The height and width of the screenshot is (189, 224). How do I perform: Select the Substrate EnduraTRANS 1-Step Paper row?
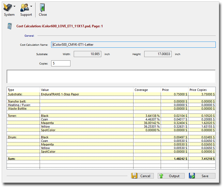(x=62, y=94)
